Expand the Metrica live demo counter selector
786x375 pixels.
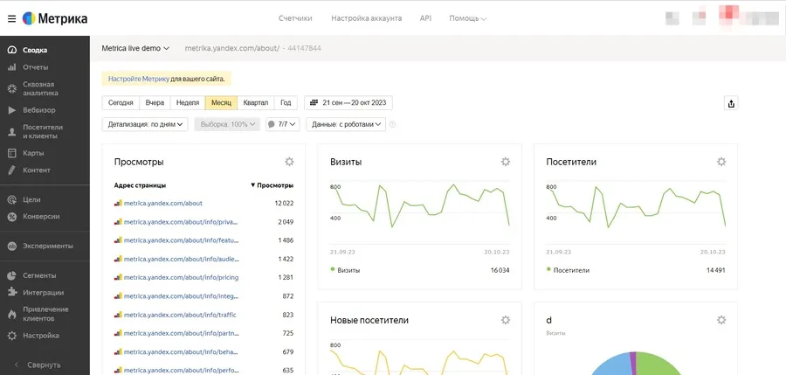(135, 48)
